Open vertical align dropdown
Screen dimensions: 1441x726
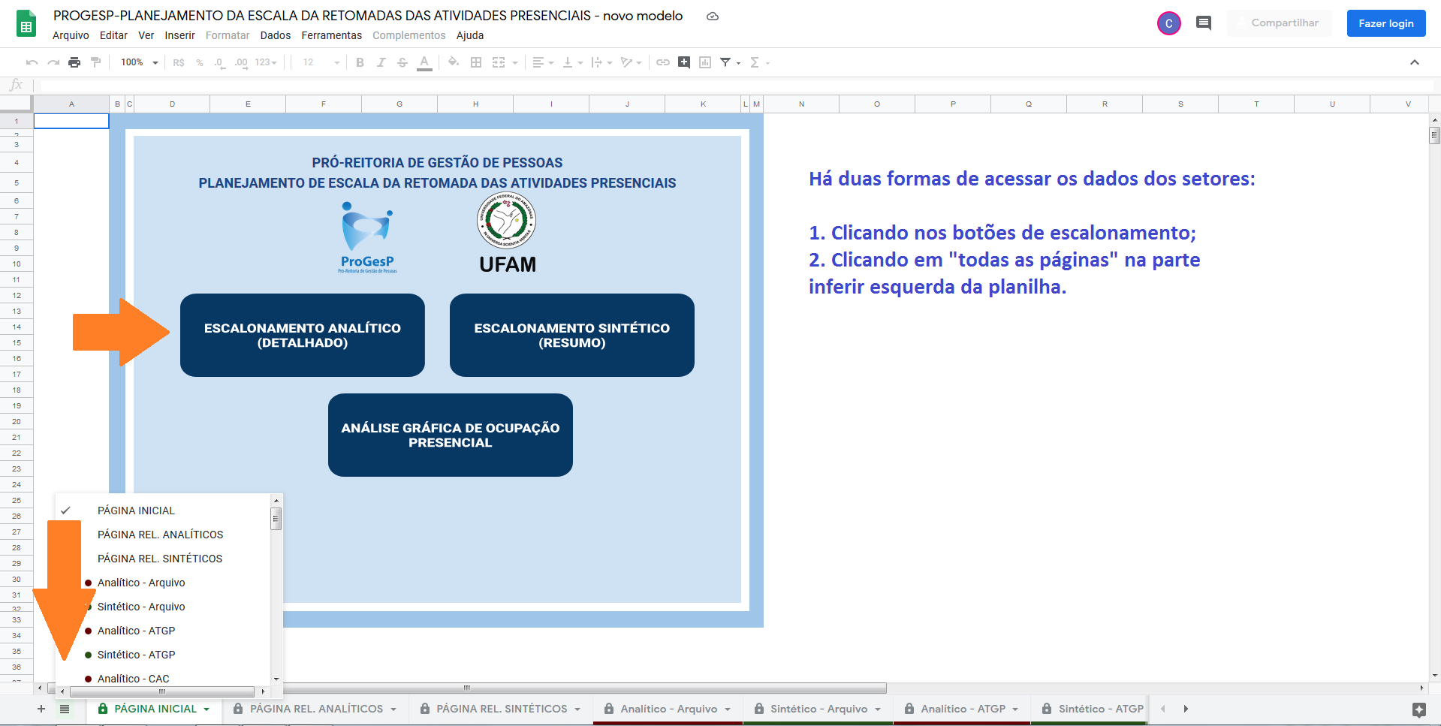coord(573,62)
